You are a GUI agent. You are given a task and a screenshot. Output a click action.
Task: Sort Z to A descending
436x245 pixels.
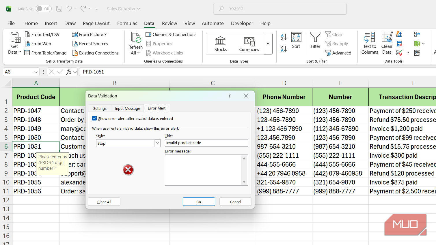(284, 49)
